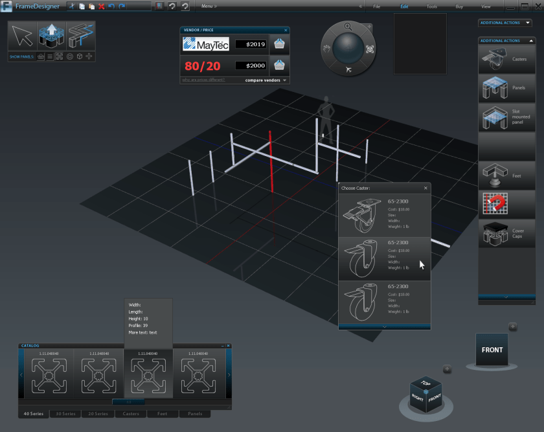Toggle the vendor price panel via Show Panels

40,56
